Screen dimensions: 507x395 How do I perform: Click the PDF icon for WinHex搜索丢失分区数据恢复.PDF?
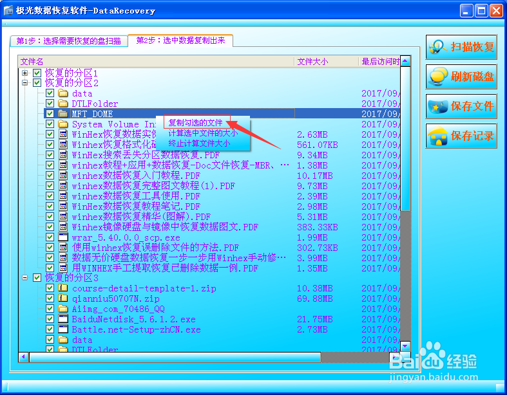(63, 154)
